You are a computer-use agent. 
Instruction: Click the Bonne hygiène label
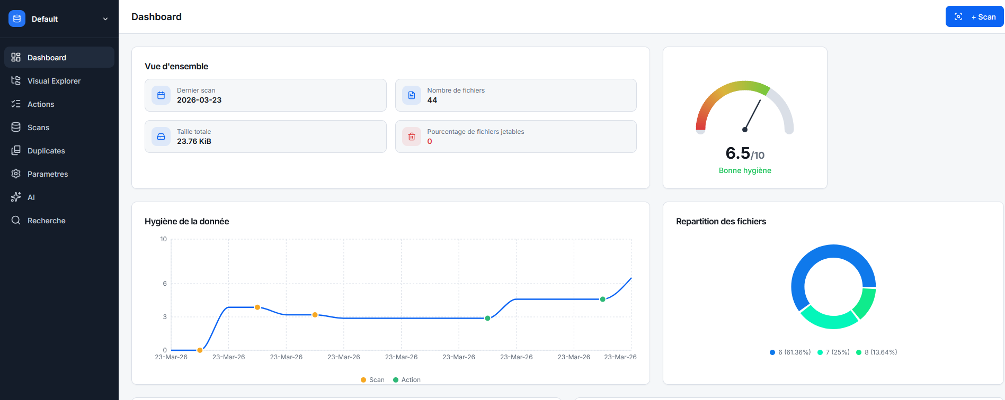click(x=745, y=170)
